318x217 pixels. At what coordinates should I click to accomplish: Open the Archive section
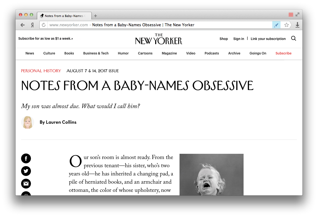pyautogui.click(x=234, y=53)
